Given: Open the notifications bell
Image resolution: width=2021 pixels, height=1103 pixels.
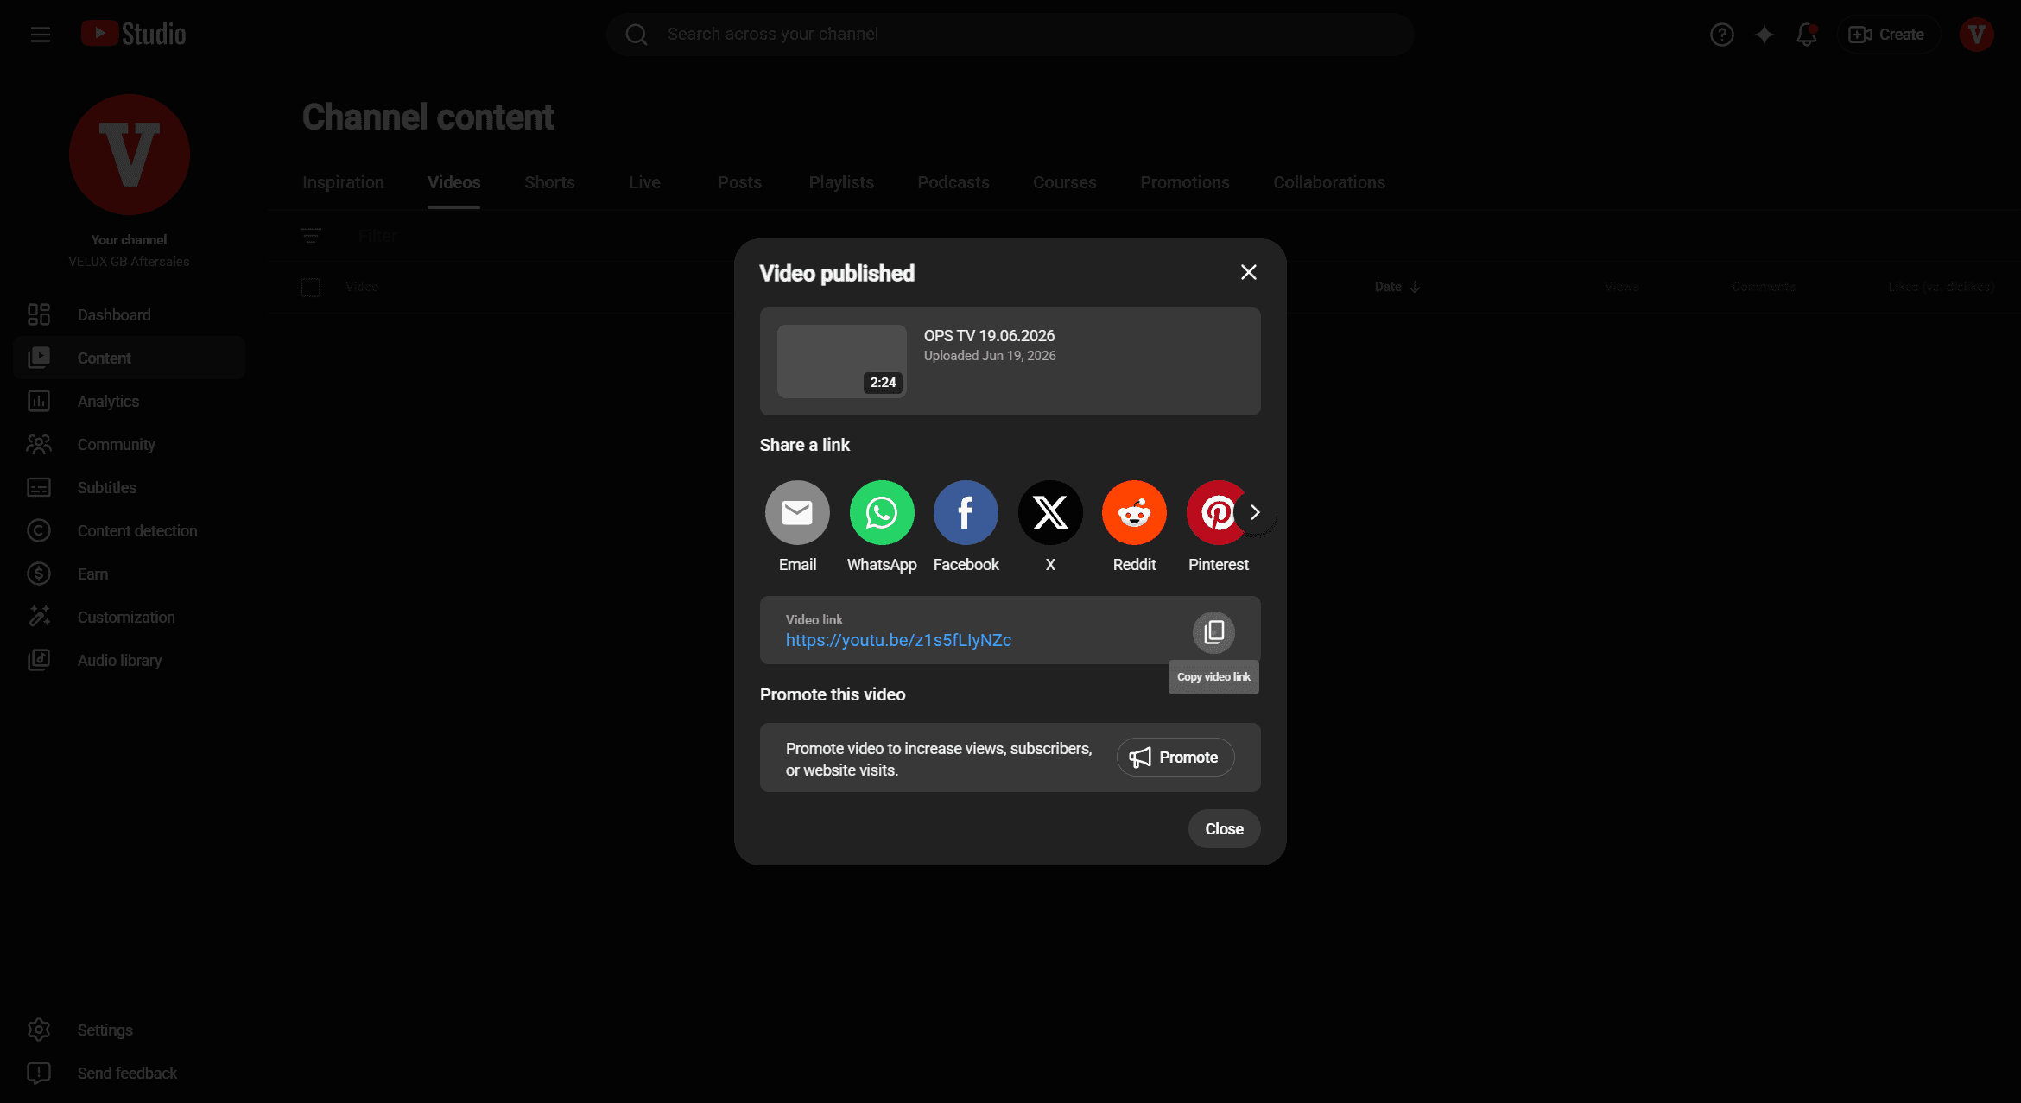Looking at the screenshot, I should 1807,35.
